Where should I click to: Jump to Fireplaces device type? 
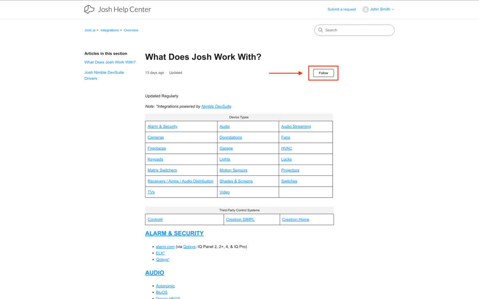[157, 148]
